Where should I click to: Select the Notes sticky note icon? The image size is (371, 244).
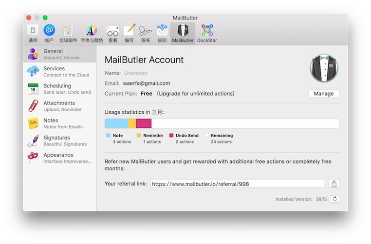coord(33,123)
